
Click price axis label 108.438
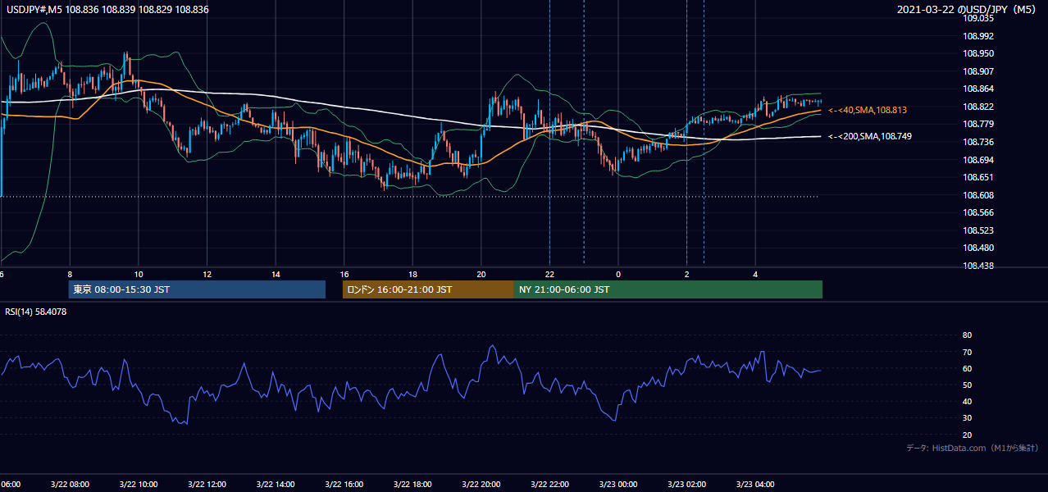click(980, 266)
